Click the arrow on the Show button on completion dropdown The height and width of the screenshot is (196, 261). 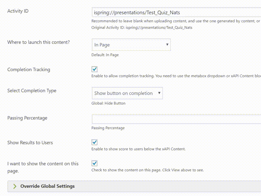pyautogui.click(x=159, y=93)
